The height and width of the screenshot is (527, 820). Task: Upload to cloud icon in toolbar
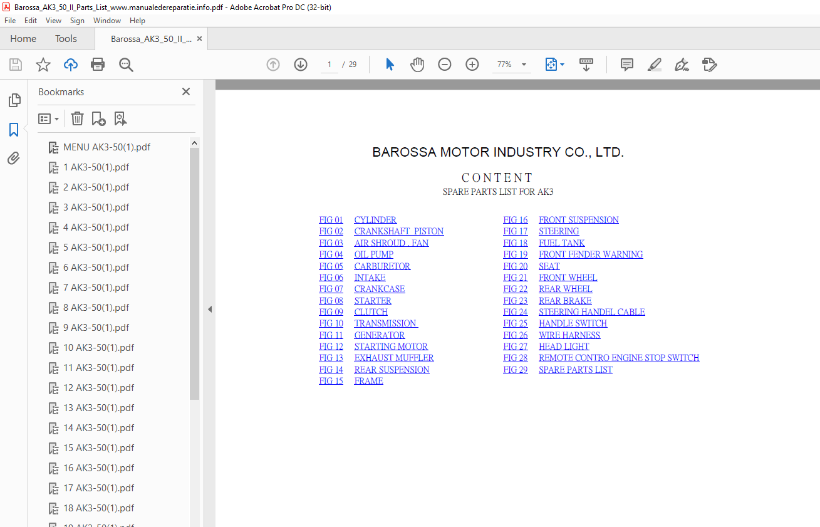(71, 65)
